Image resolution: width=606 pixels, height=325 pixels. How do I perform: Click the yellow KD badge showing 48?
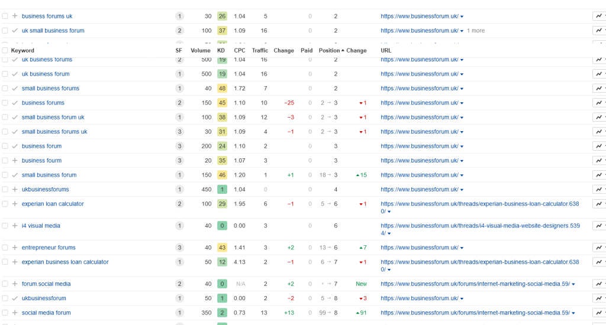click(222, 89)
